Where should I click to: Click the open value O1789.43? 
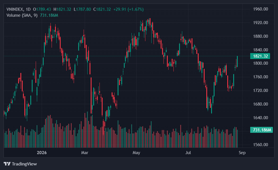[42, 9]
